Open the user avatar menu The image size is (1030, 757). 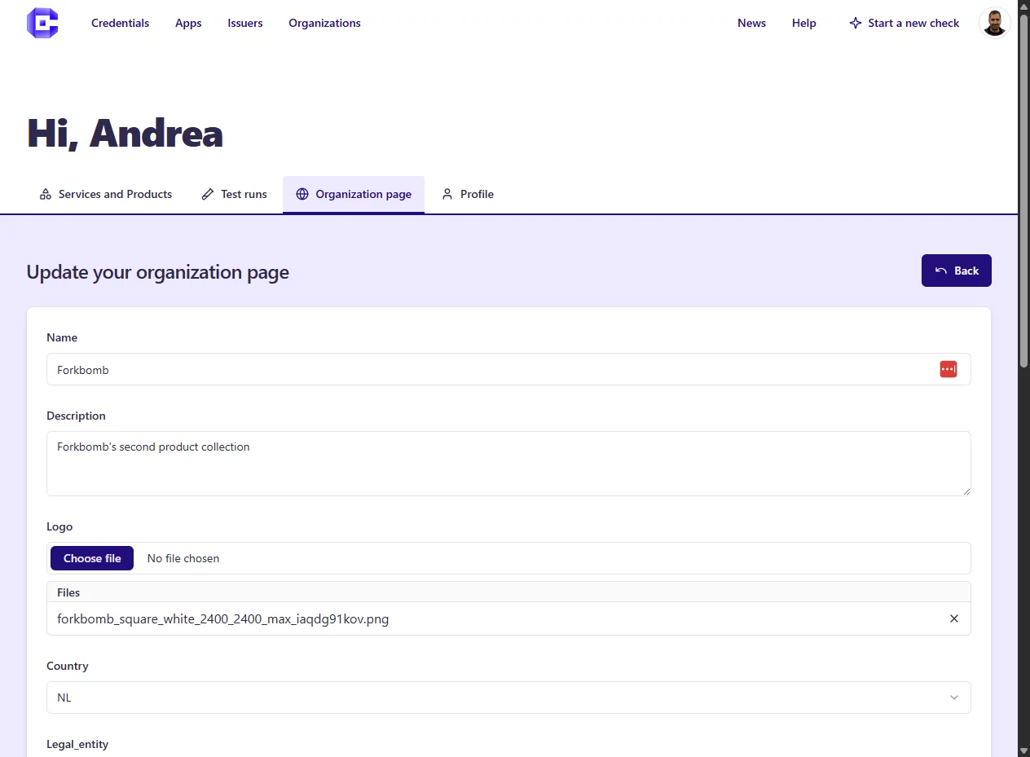click(x=994, y=23)
